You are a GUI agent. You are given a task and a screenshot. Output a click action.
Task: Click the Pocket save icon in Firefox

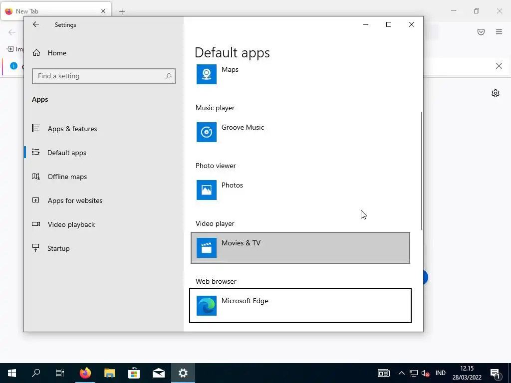pos(481,32)
